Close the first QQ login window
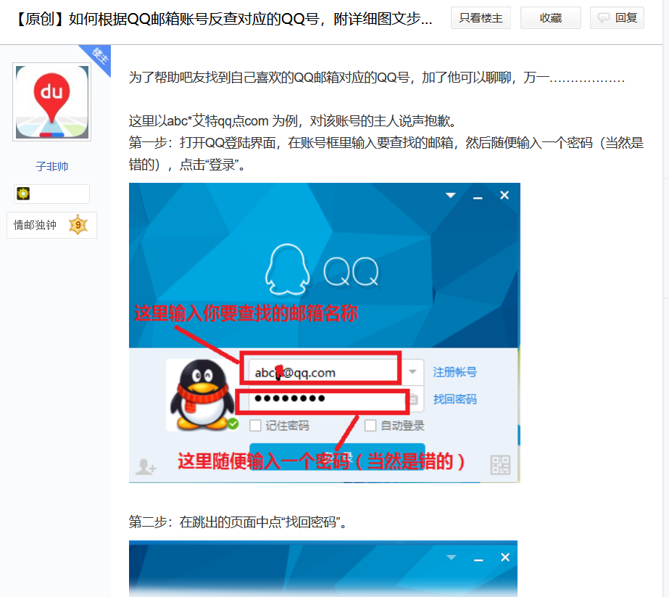Screen dimensions: 669x597 pos(504,195)
